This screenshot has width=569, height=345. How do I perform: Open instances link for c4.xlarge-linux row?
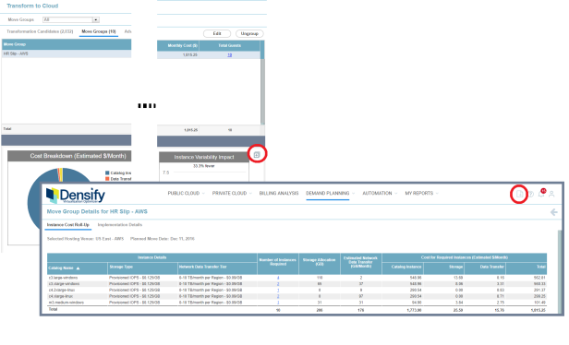point(278,296)
